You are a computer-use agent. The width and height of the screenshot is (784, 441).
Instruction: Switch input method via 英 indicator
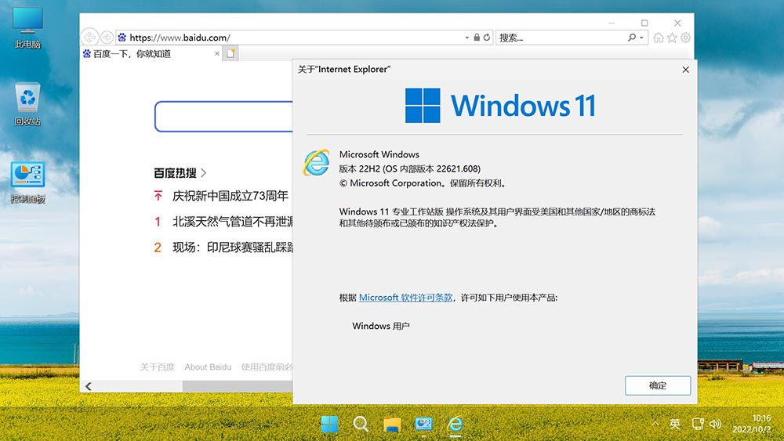(674, 424)
